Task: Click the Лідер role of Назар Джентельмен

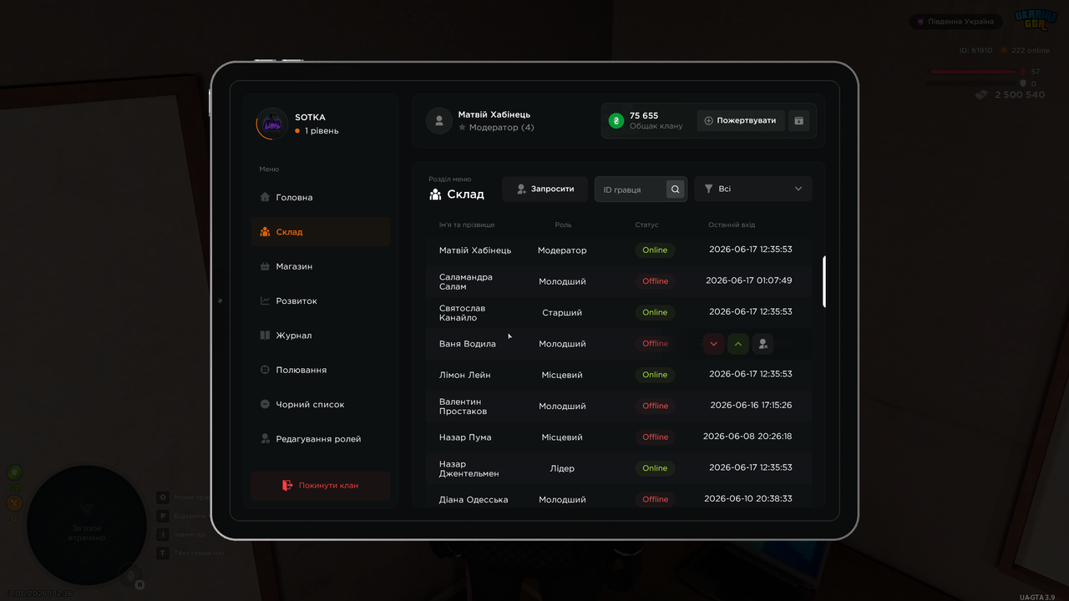Action: coord(562,468)
